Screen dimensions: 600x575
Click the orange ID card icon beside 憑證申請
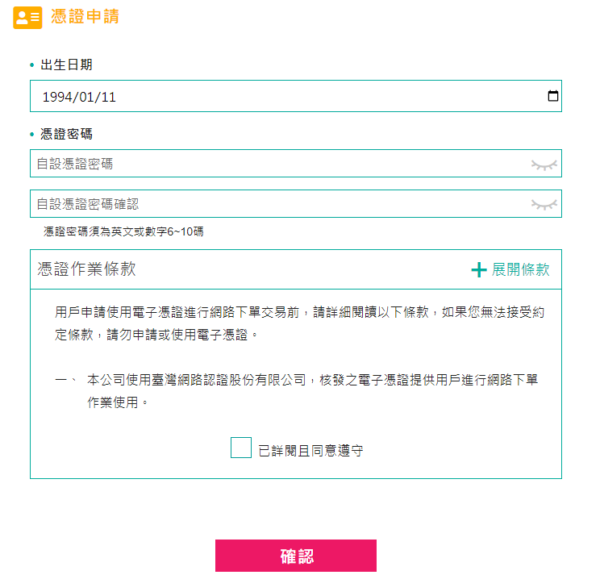[x=27, y=18]
